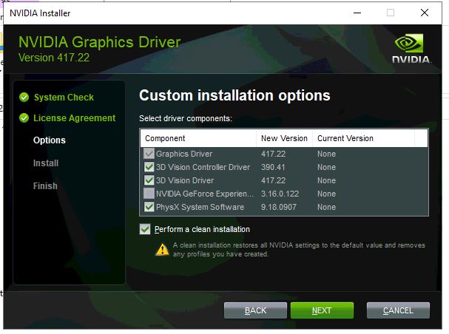Screen dimensions: 449x334
Task: Click the Current Version column header
Action: point(363,138)
